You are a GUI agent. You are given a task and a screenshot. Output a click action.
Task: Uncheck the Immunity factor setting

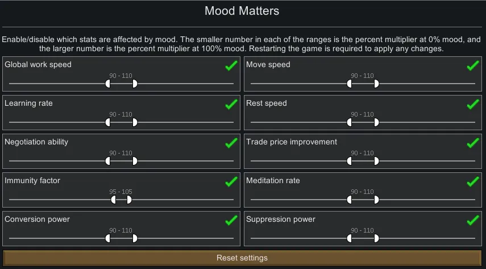coord(231,182)
